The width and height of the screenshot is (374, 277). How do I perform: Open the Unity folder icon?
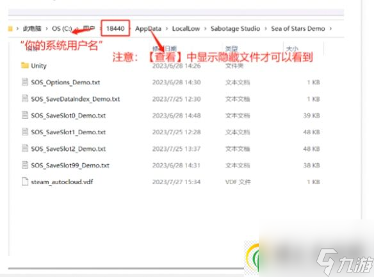click(x=25, y=65)
